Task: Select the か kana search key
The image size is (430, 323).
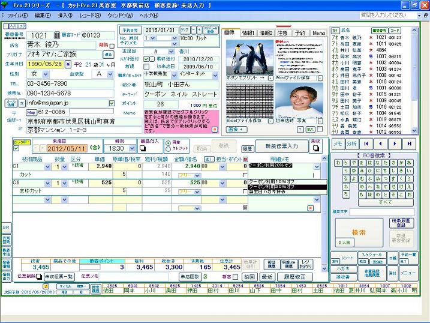Action: coord(401,163)
